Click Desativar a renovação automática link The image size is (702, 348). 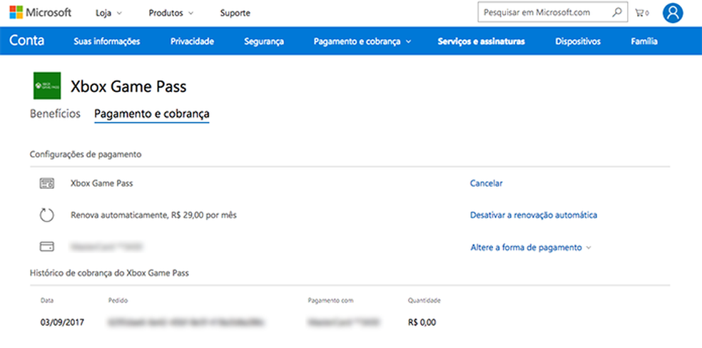point(534,215)
